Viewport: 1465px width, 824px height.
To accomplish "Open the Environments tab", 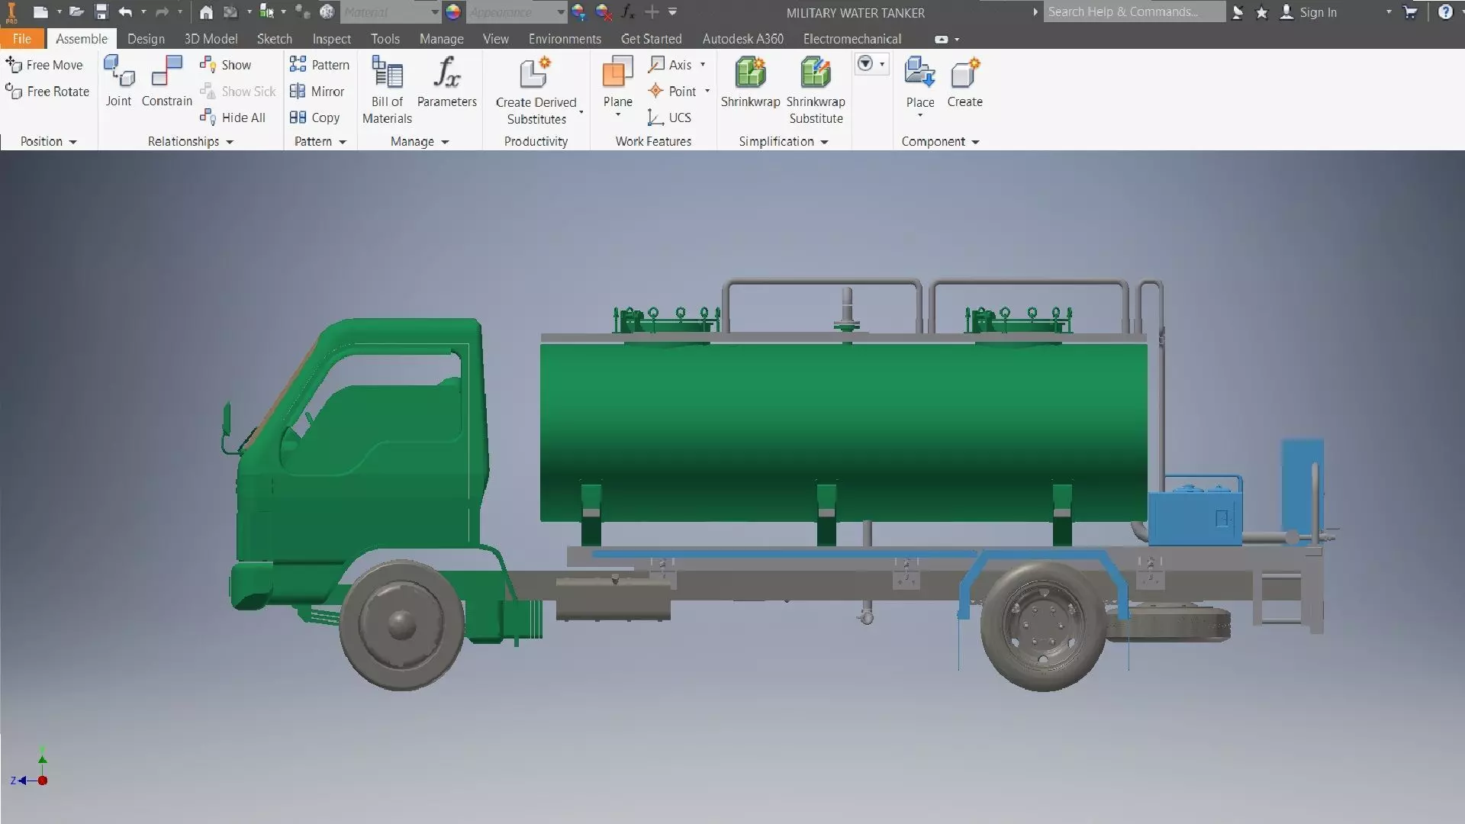I will click(565, 39).
